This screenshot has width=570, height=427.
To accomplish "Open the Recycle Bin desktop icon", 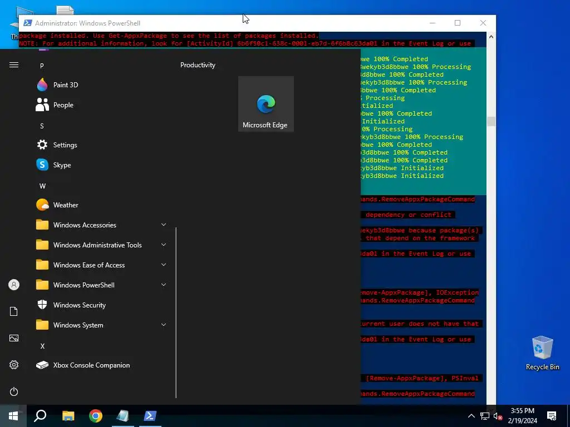I will click(542, 353).
